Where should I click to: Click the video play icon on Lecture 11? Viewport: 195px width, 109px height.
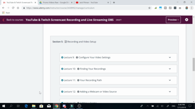click(x=78, y=80)
